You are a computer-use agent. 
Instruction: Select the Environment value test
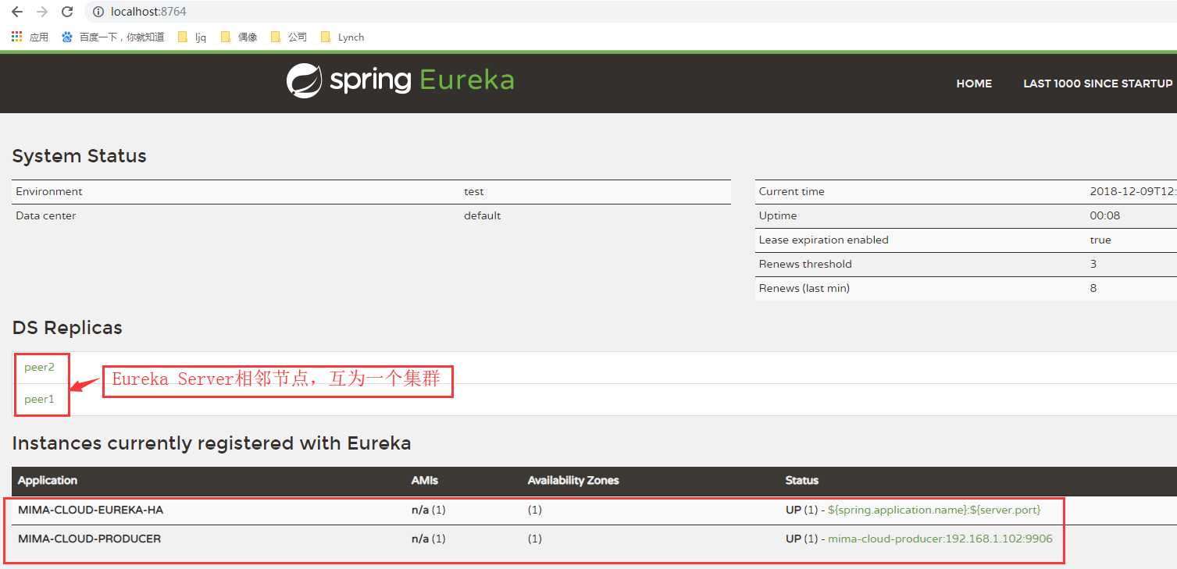coord(474,191)
